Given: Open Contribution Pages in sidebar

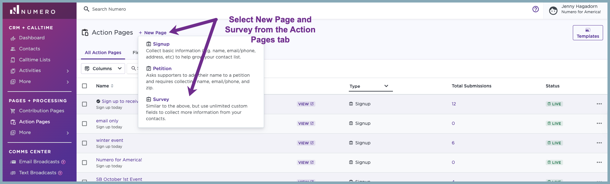Looking at the screenshot, I should pos(41,111).
